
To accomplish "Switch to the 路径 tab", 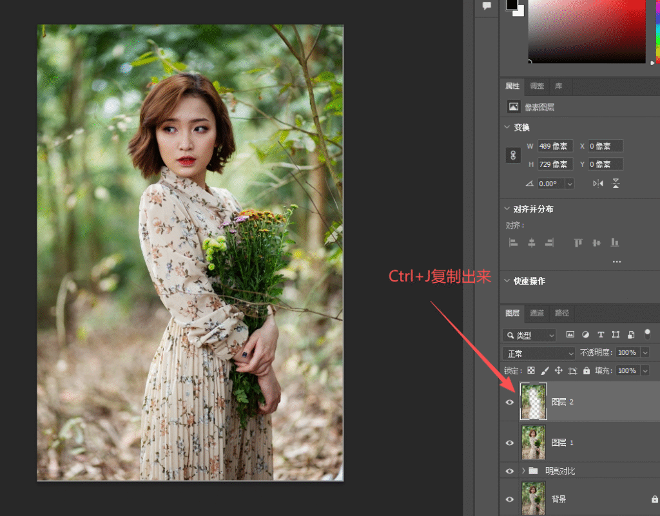I will click(561, 313).
